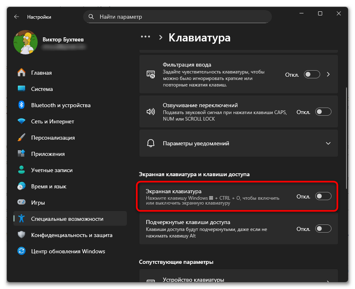Image resolution: width=355 pixels, height=289 pixels.
Task: Click the user name Виктор Бухтеев
Action: 63,39
